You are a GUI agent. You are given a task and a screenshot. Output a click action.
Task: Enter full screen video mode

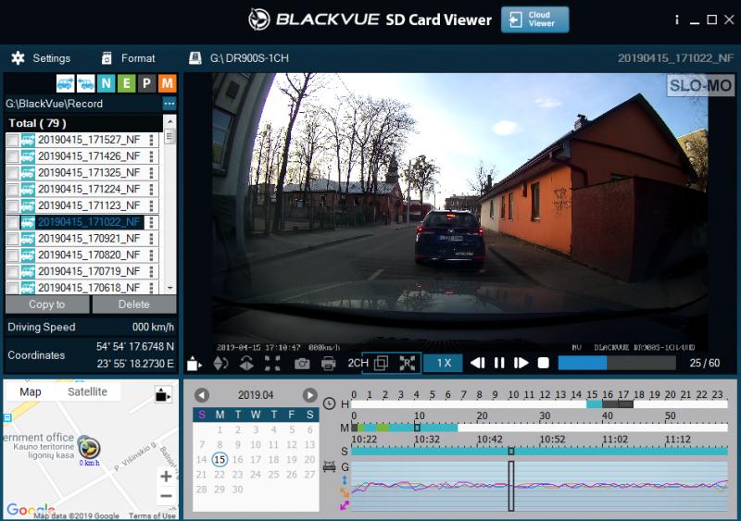[272, 364]
